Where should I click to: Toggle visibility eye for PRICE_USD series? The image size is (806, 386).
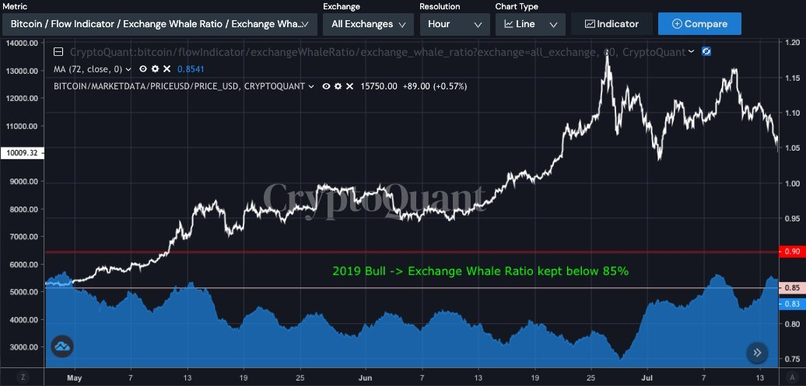(326, 85)
